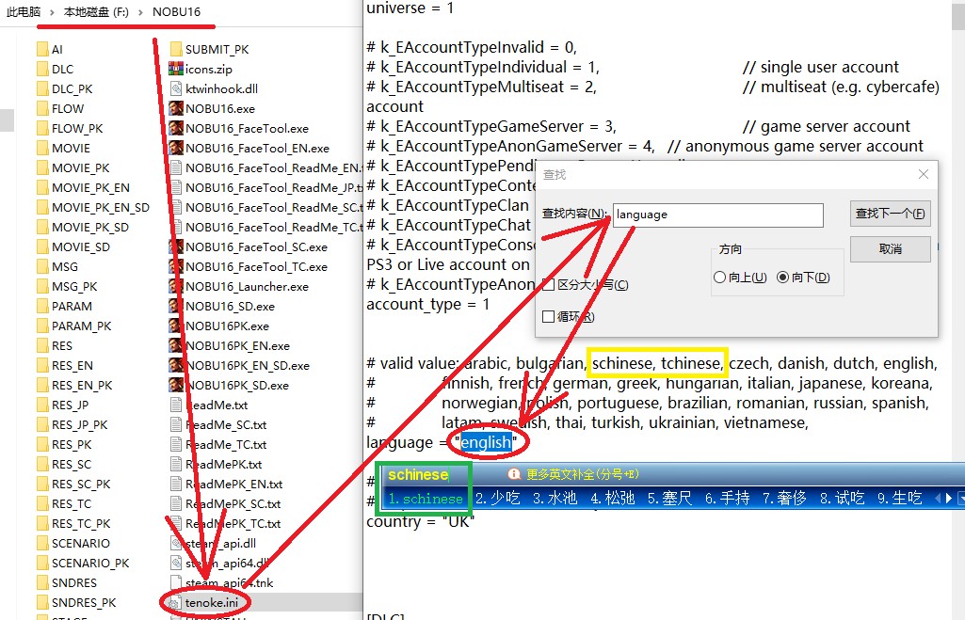
Task: Open the SCENARIO folder
Action: click(x=73, y=543)
